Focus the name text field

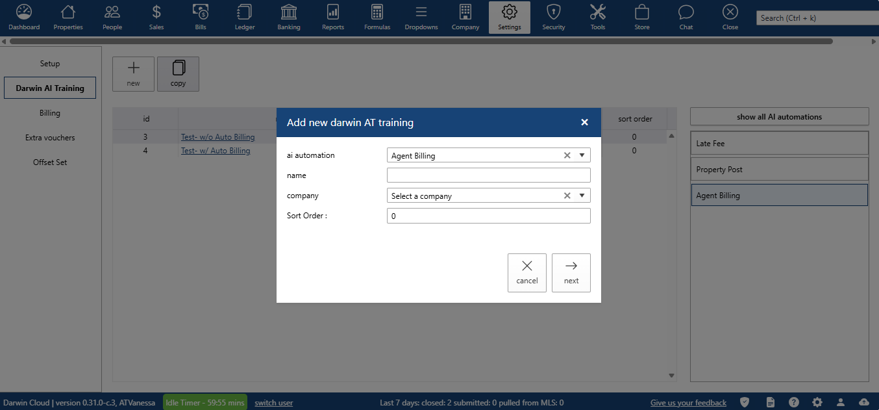click(x=488, y=175)
